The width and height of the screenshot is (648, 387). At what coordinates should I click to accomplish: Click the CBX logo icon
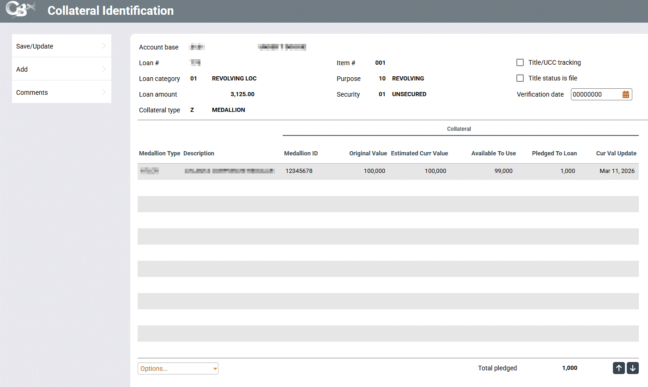20,10
